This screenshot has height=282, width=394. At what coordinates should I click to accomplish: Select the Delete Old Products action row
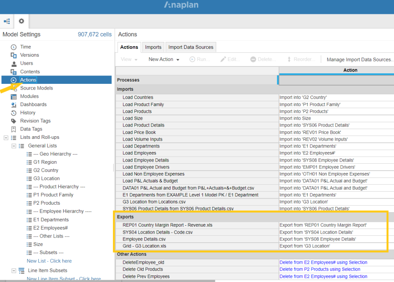pos(197,269)
